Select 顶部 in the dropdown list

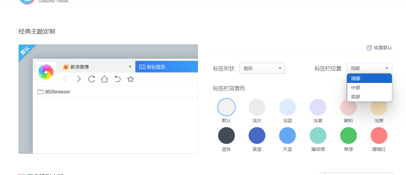click(369, 78)
